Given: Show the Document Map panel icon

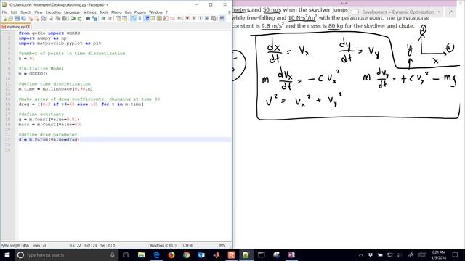Looking at the screenshot, I should click(x=159, y=18).
